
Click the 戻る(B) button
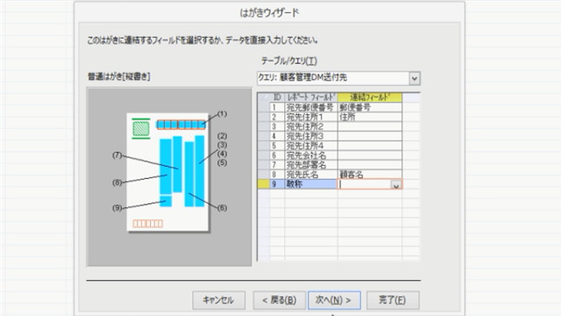click(280, 300)
